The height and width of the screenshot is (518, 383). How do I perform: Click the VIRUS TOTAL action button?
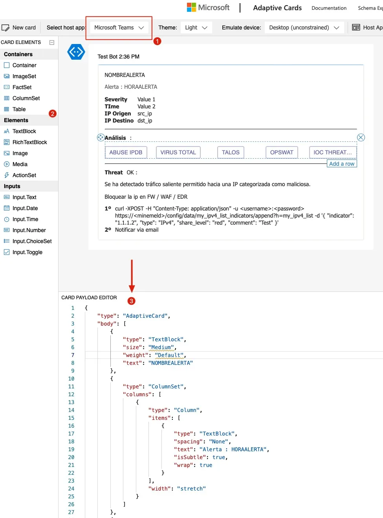point(178,152)
